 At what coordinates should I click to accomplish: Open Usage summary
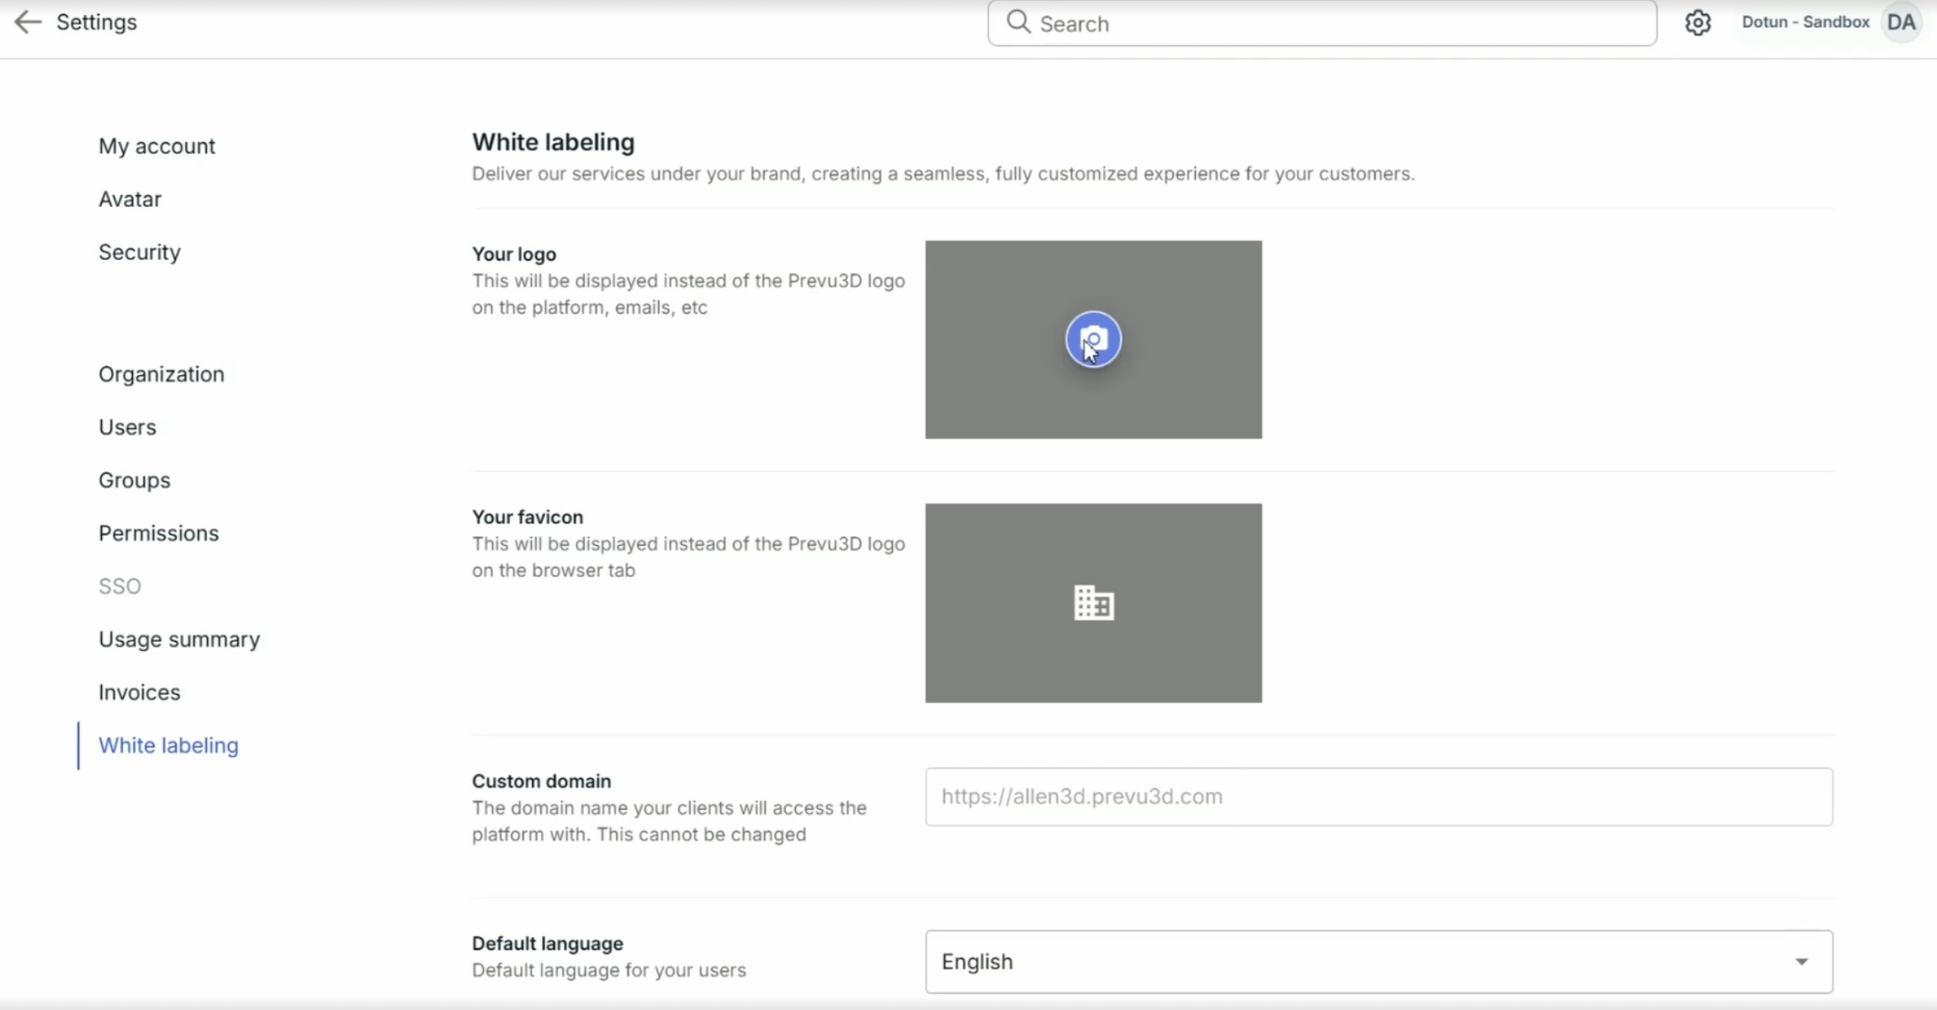click(178, 639)
